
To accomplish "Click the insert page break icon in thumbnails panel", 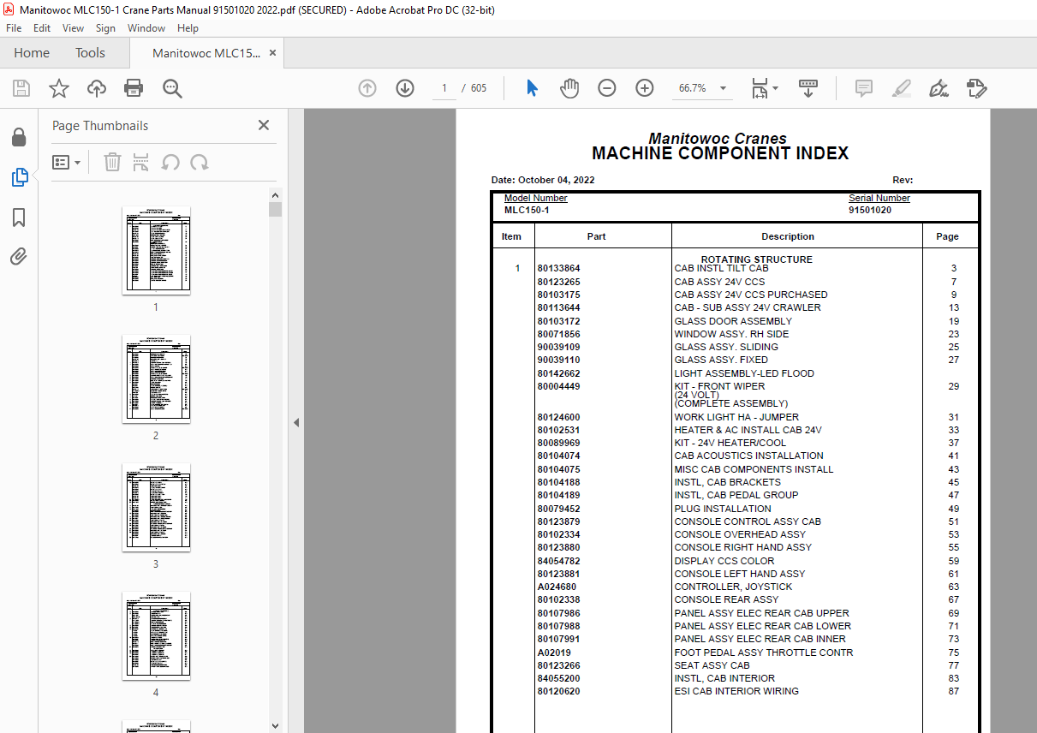I will [x=141, y=162].
